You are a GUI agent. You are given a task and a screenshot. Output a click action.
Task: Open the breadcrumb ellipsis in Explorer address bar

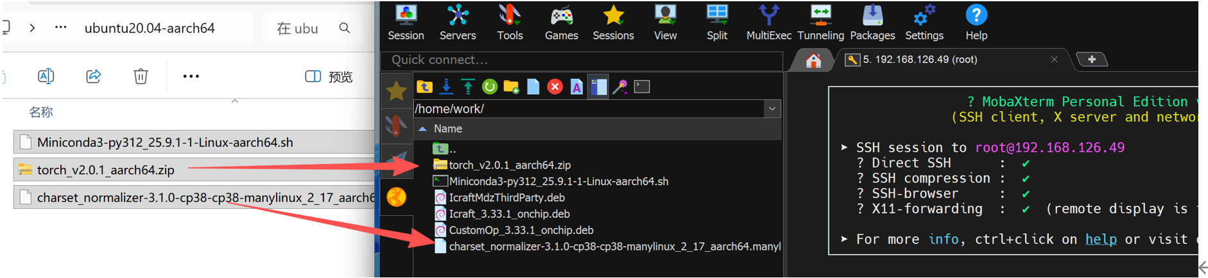point(60,28)
